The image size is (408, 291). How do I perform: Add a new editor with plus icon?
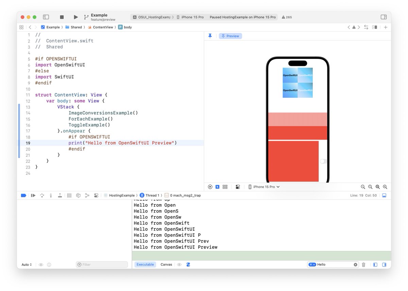click(x=386, y=27)
